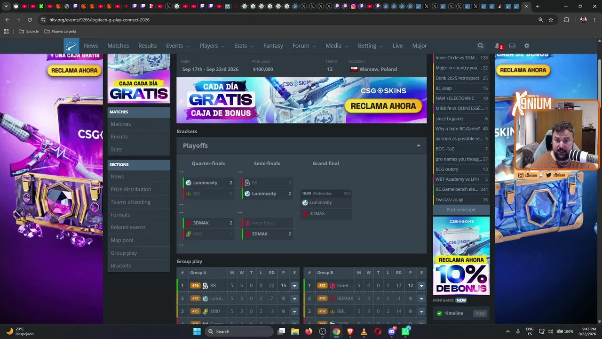Go back with the browser back arrow
Viewport: 602px width, 339px height.
7,20
